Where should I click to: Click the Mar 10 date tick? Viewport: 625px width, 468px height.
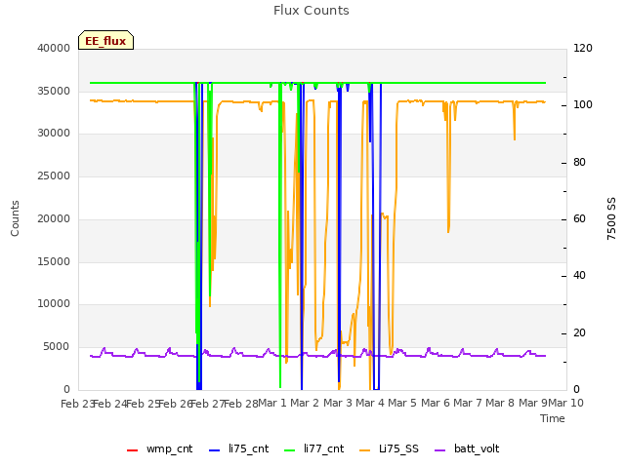click(x=566, y=403)
